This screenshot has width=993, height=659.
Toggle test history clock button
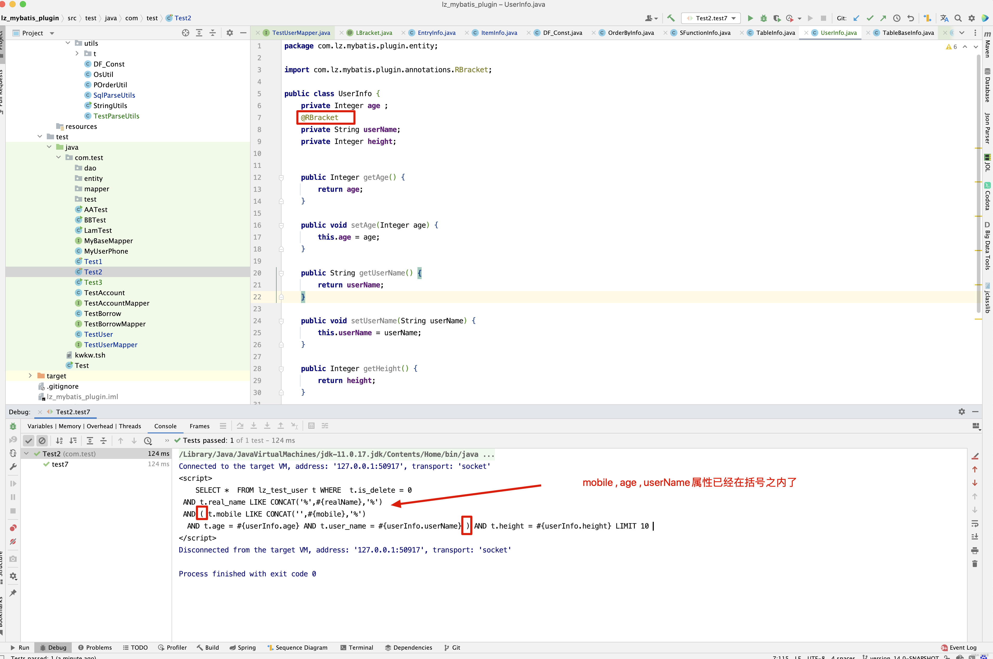[148, 440]
